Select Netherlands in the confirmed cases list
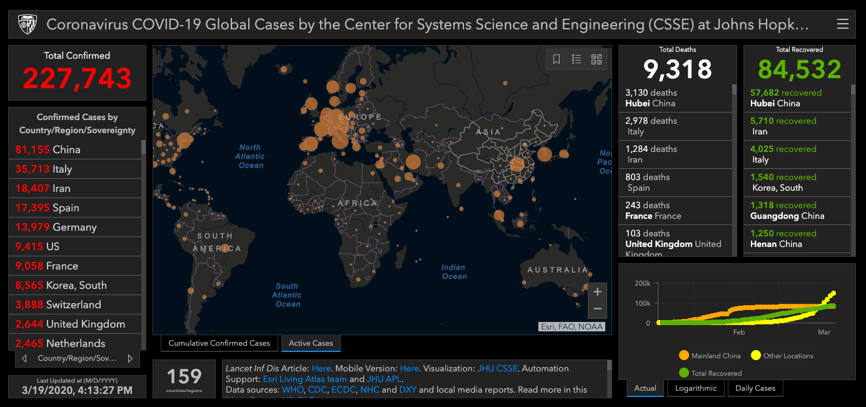Image resolution: width=866 pixels, height=407 pixels. click(x=75, y=342)
